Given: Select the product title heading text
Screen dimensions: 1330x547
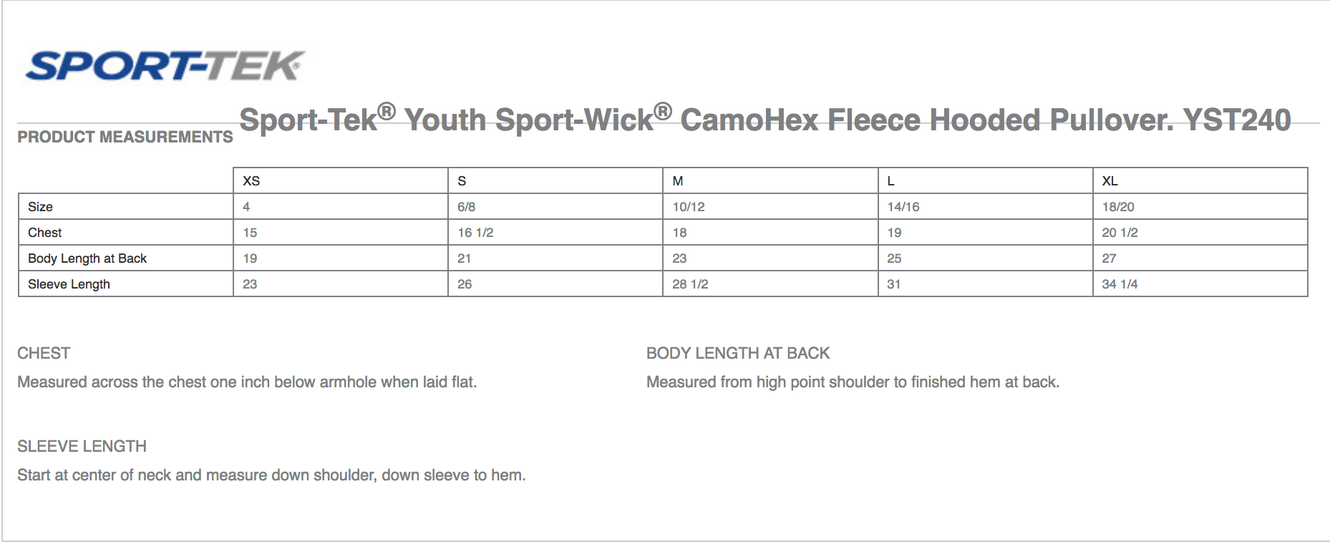Looking at the screenshot, I should [x=764, y=119].
